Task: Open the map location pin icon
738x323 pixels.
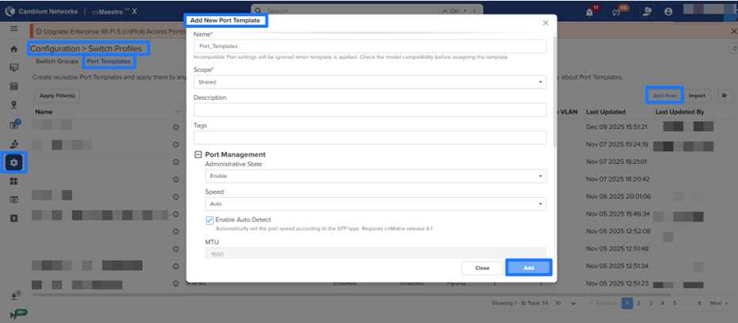Action: tap(13, 104)
